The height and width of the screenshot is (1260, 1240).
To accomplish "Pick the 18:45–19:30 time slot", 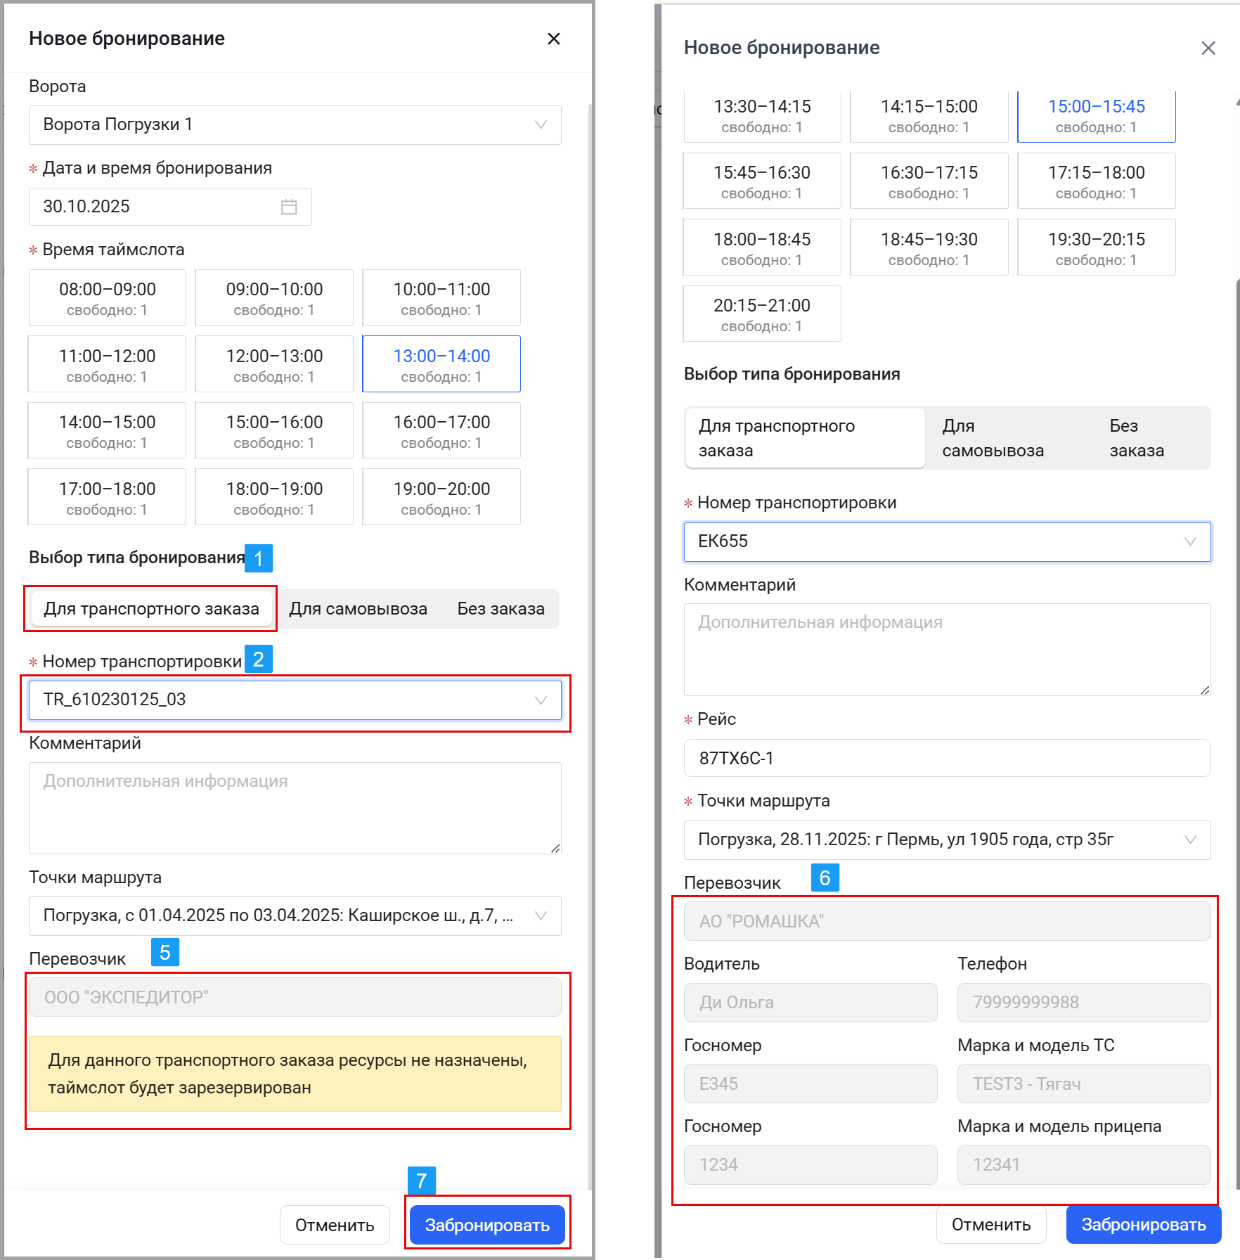I will click(x=929, y=247).
